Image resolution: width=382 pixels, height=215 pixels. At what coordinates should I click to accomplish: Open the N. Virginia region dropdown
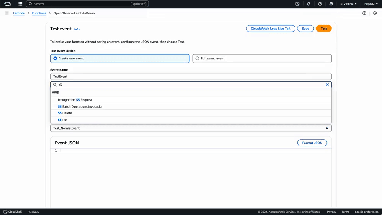348,4
